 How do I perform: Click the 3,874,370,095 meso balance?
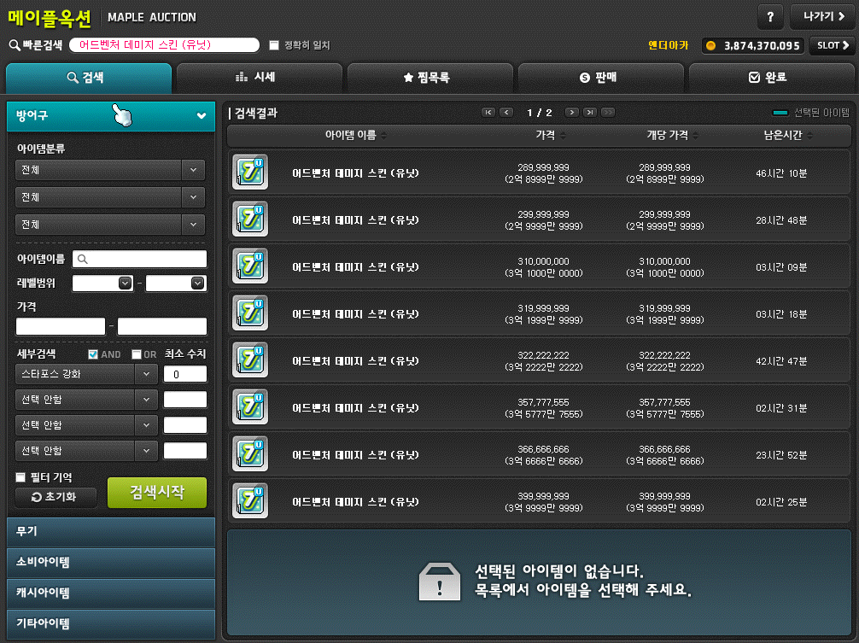point(762,45)
